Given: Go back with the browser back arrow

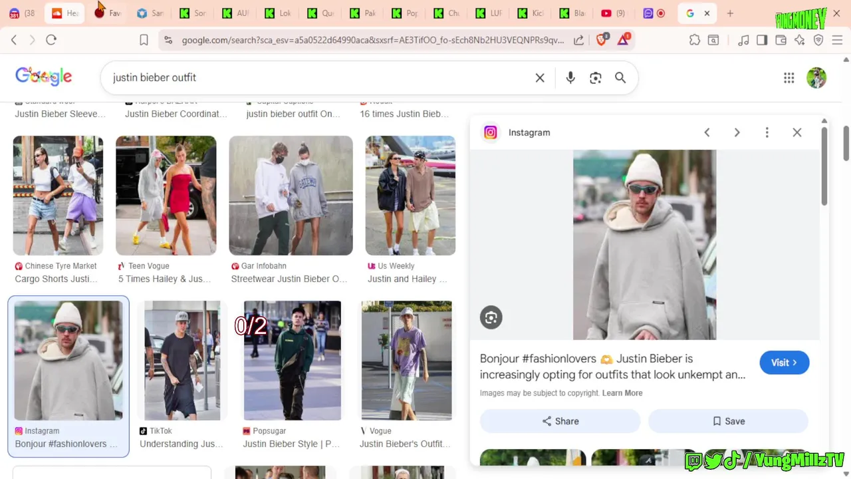Looking at the screenshot, I should (14, 40).
